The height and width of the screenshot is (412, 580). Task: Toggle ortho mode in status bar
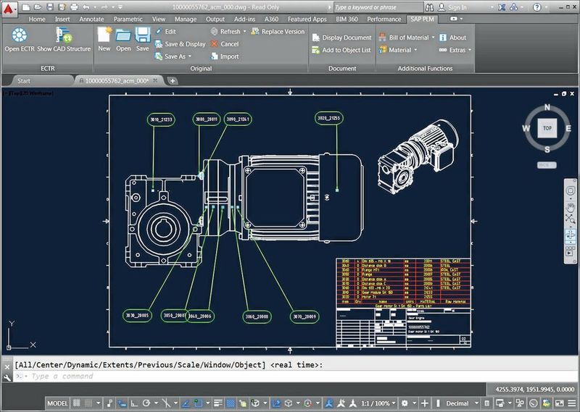pyautogui.click(x=134, y=403)
